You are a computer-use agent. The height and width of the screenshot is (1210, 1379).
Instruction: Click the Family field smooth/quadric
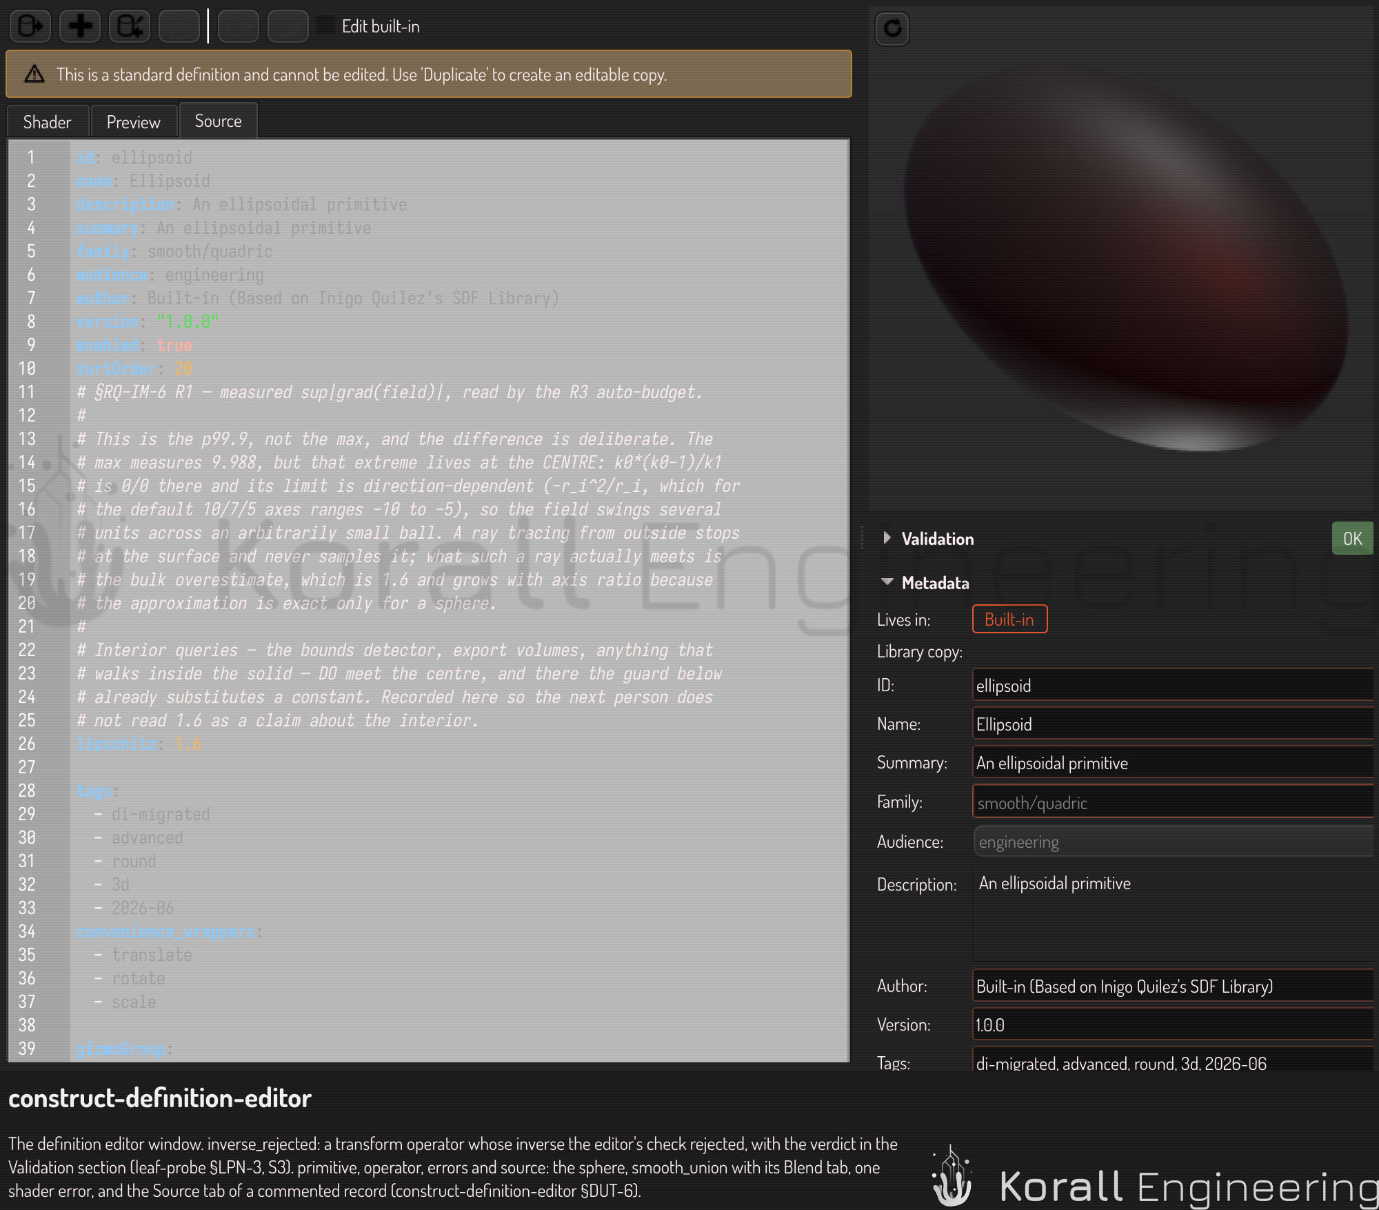[x=1173, y=802]
